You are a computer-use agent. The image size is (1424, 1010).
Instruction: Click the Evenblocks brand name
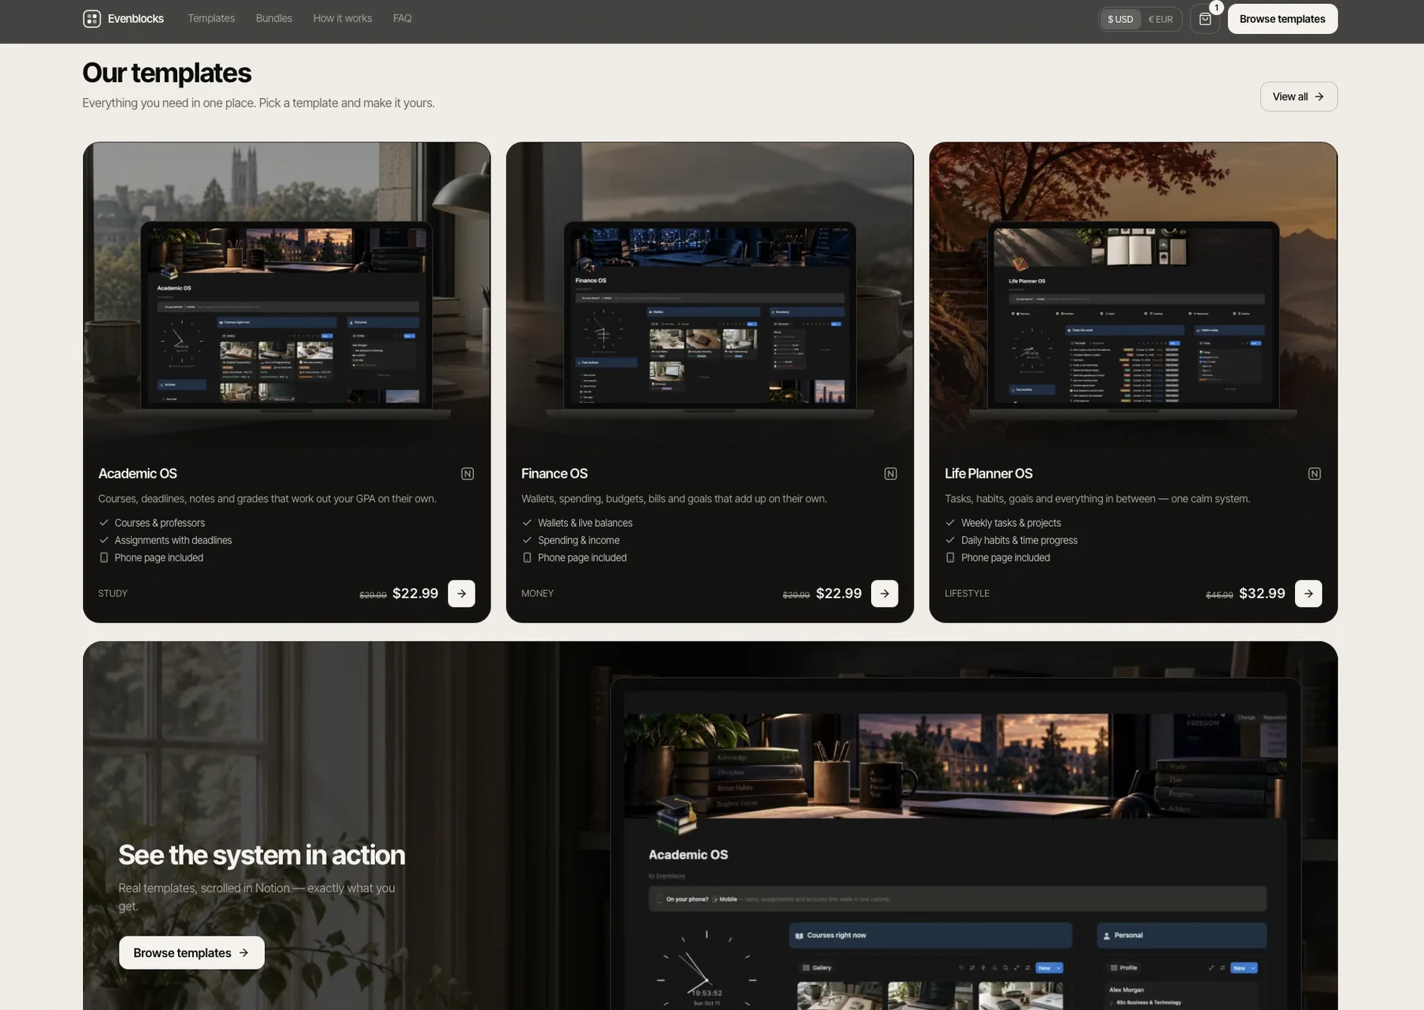(x=135, y=19)
